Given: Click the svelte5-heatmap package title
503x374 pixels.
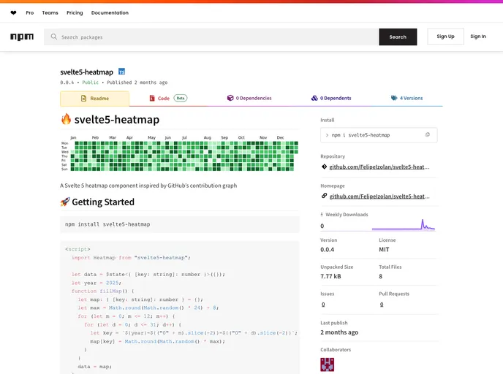Looking at the screenshot, I should 86,72.
